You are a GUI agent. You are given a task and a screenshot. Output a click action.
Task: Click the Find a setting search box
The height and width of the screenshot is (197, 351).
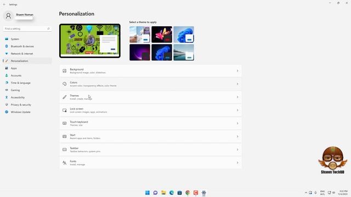pos(27,28)
